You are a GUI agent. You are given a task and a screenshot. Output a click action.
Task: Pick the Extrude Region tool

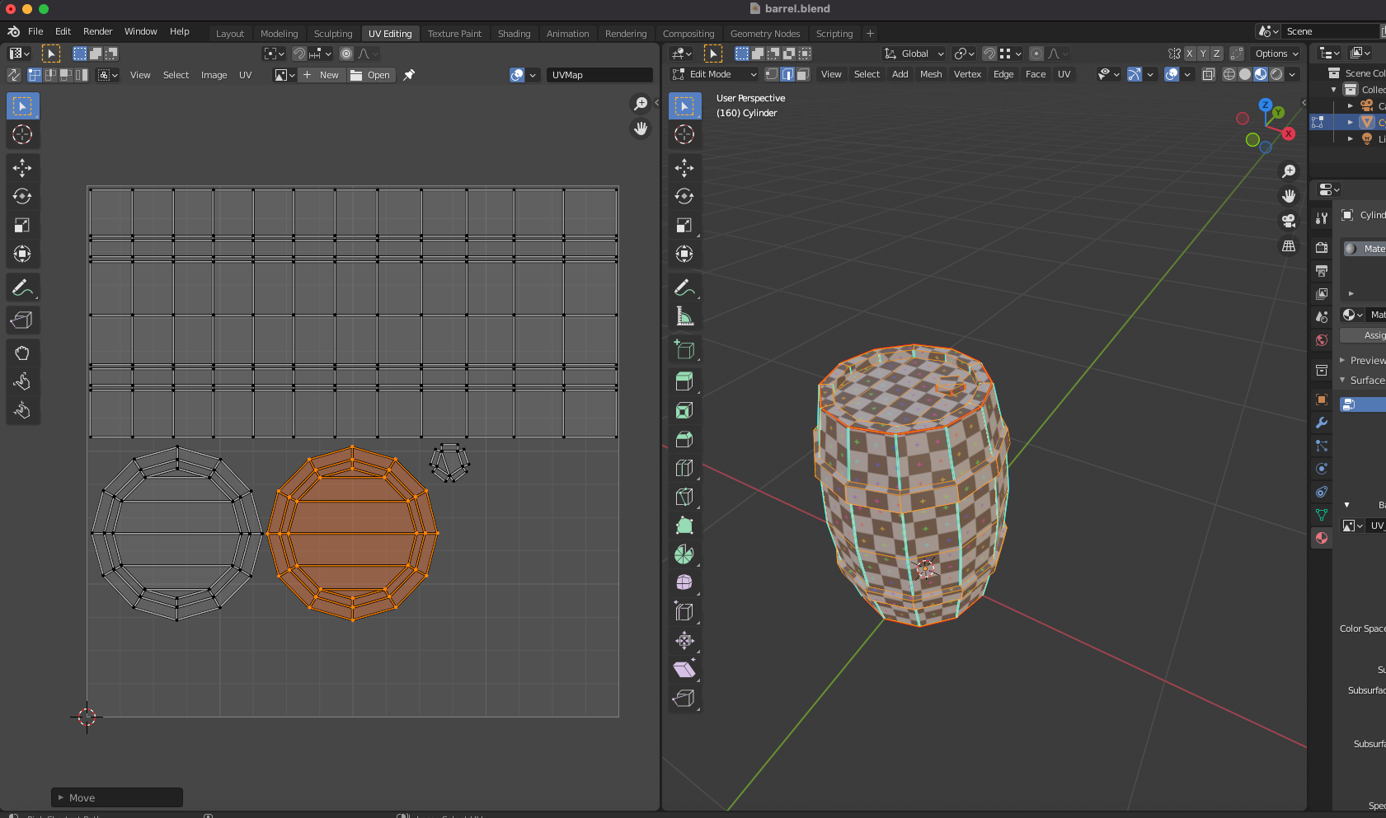coord(684,381)
